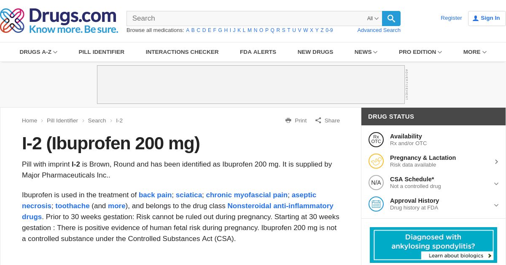Click the DRUG STATUS header
This screenshot has height=265, width=506.
(391, 117)
